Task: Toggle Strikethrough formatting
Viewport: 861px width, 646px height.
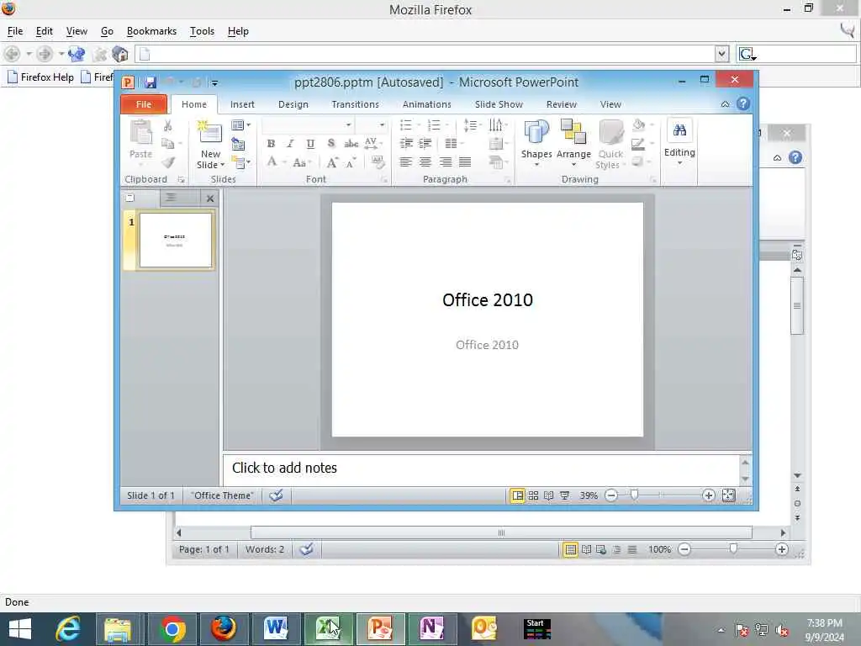Action: pyautogui.click(x=351, y=144)
